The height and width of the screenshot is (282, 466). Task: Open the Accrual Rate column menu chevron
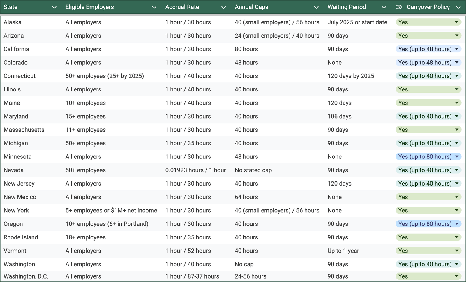223,7
